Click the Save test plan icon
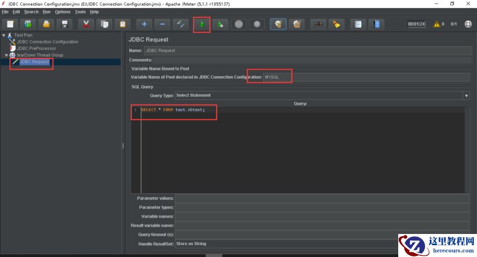477x257 pixels. pyautogui.click(x=65, y=24)
